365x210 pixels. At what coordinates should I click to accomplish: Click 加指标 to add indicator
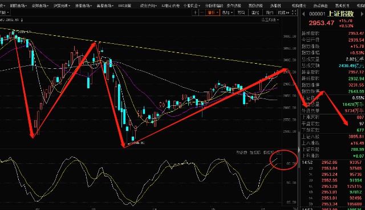click(x=255, y=153)
